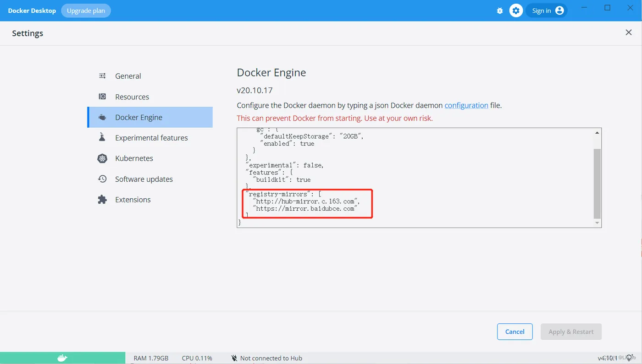Viewport: 642px width, 364px height.
Task: Click the Cancel button
Action: coord(515,331)
